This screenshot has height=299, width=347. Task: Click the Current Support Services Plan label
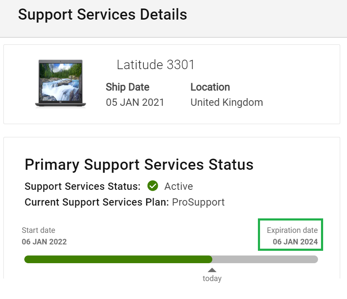97,202
